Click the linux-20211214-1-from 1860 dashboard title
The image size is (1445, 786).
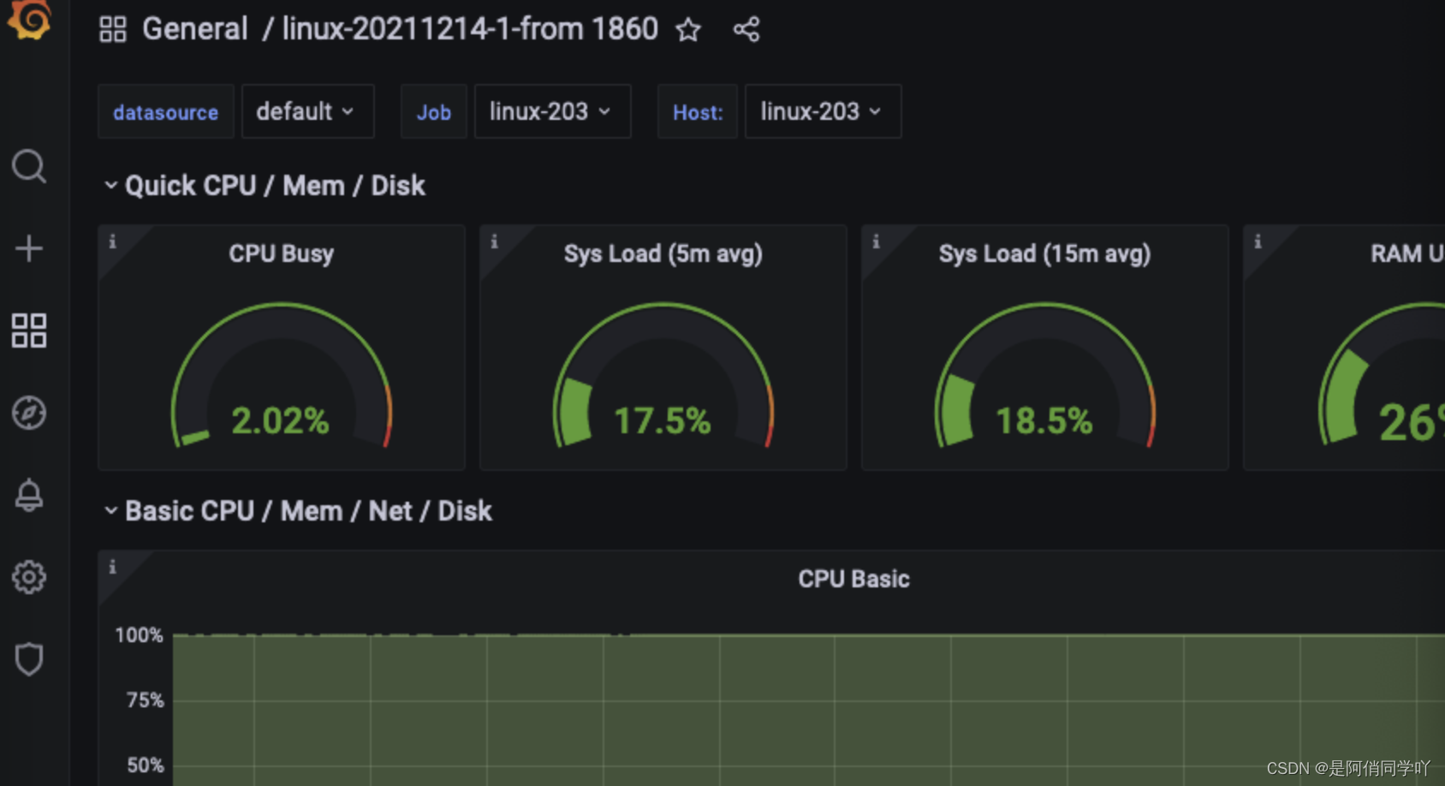pyautogui.click(x=470, y=29)
